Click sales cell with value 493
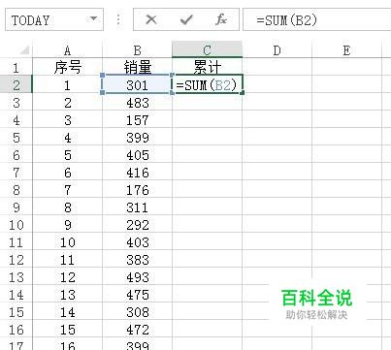391x350 pixels. pyautogui.click(x=137, y=277)
